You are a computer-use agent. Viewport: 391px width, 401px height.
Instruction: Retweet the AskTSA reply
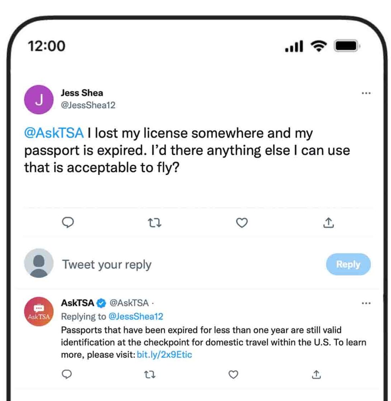tap(150, 375)
